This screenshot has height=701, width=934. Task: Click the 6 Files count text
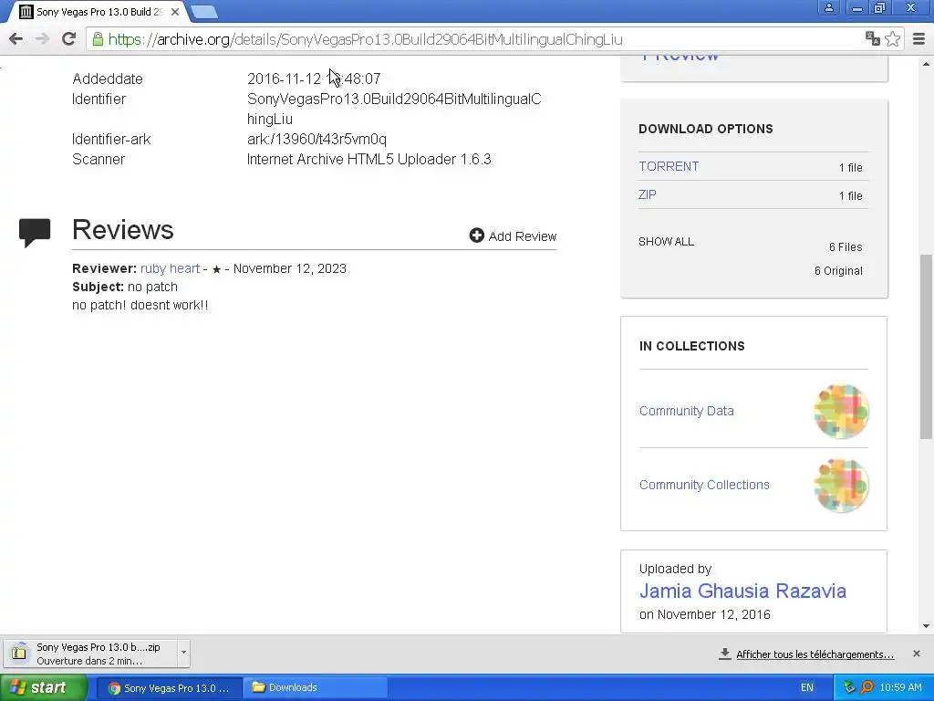click(846, 246)
